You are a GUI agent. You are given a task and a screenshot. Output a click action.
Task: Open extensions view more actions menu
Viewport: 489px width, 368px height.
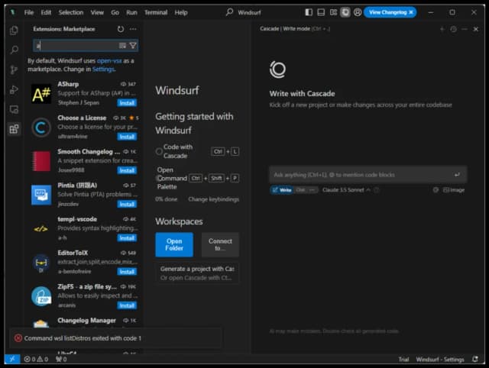point(133,29)
